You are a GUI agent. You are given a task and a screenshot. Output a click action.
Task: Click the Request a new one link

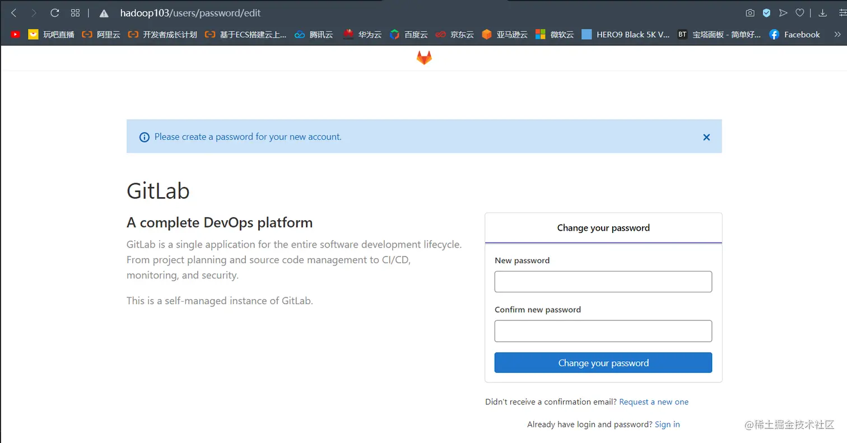pyautogui.click(x=654, y=402)
